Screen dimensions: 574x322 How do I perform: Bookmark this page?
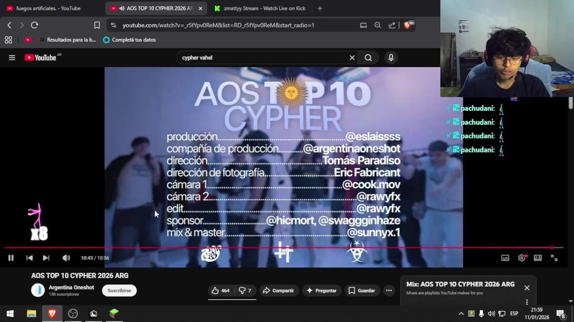point(97,25)
